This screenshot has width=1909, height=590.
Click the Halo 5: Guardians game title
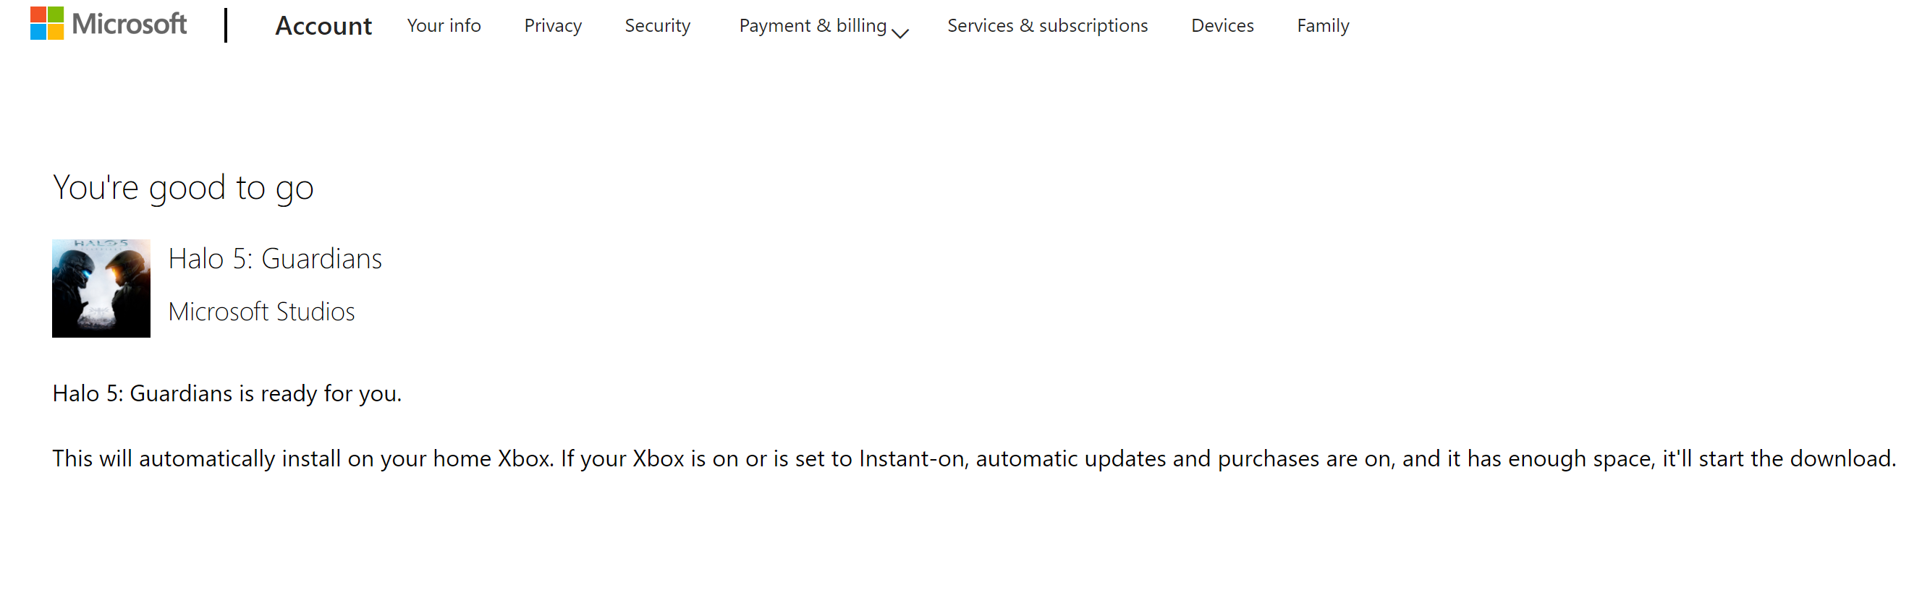275,259
